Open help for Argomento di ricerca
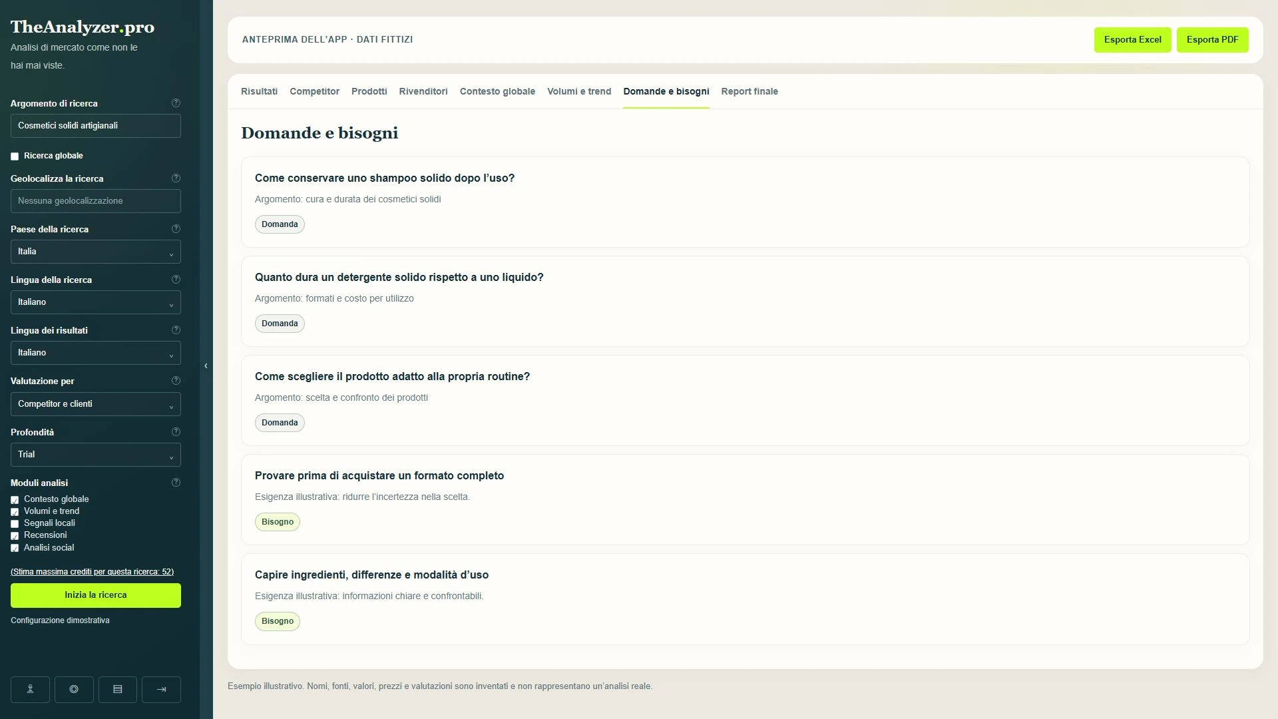 click(176, 103)
